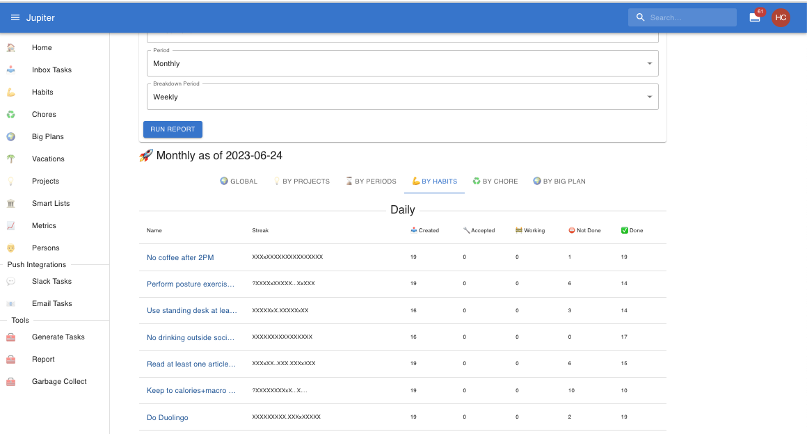
Task: Open the hamburger menu next to Jupiter
Action: tap(15, 17)
